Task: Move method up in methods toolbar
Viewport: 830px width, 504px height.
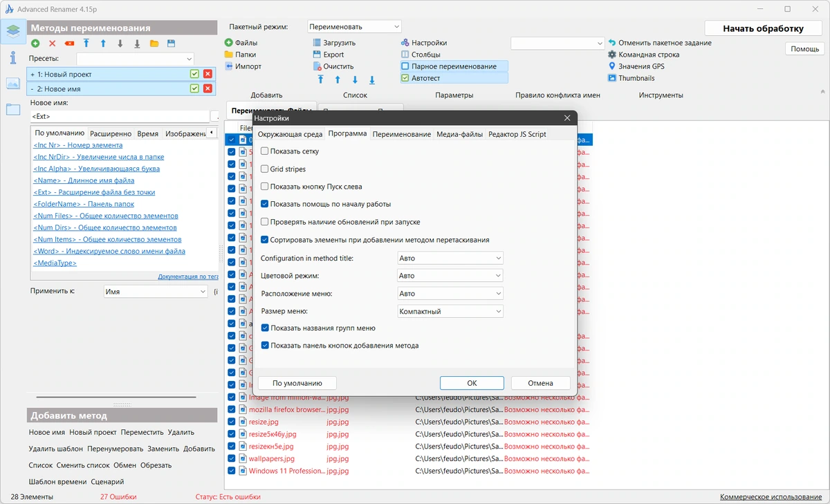Action: point(103,44)
